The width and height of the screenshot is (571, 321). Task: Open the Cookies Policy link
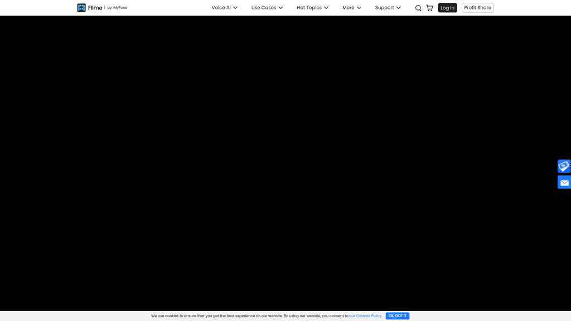pos(365,316)
